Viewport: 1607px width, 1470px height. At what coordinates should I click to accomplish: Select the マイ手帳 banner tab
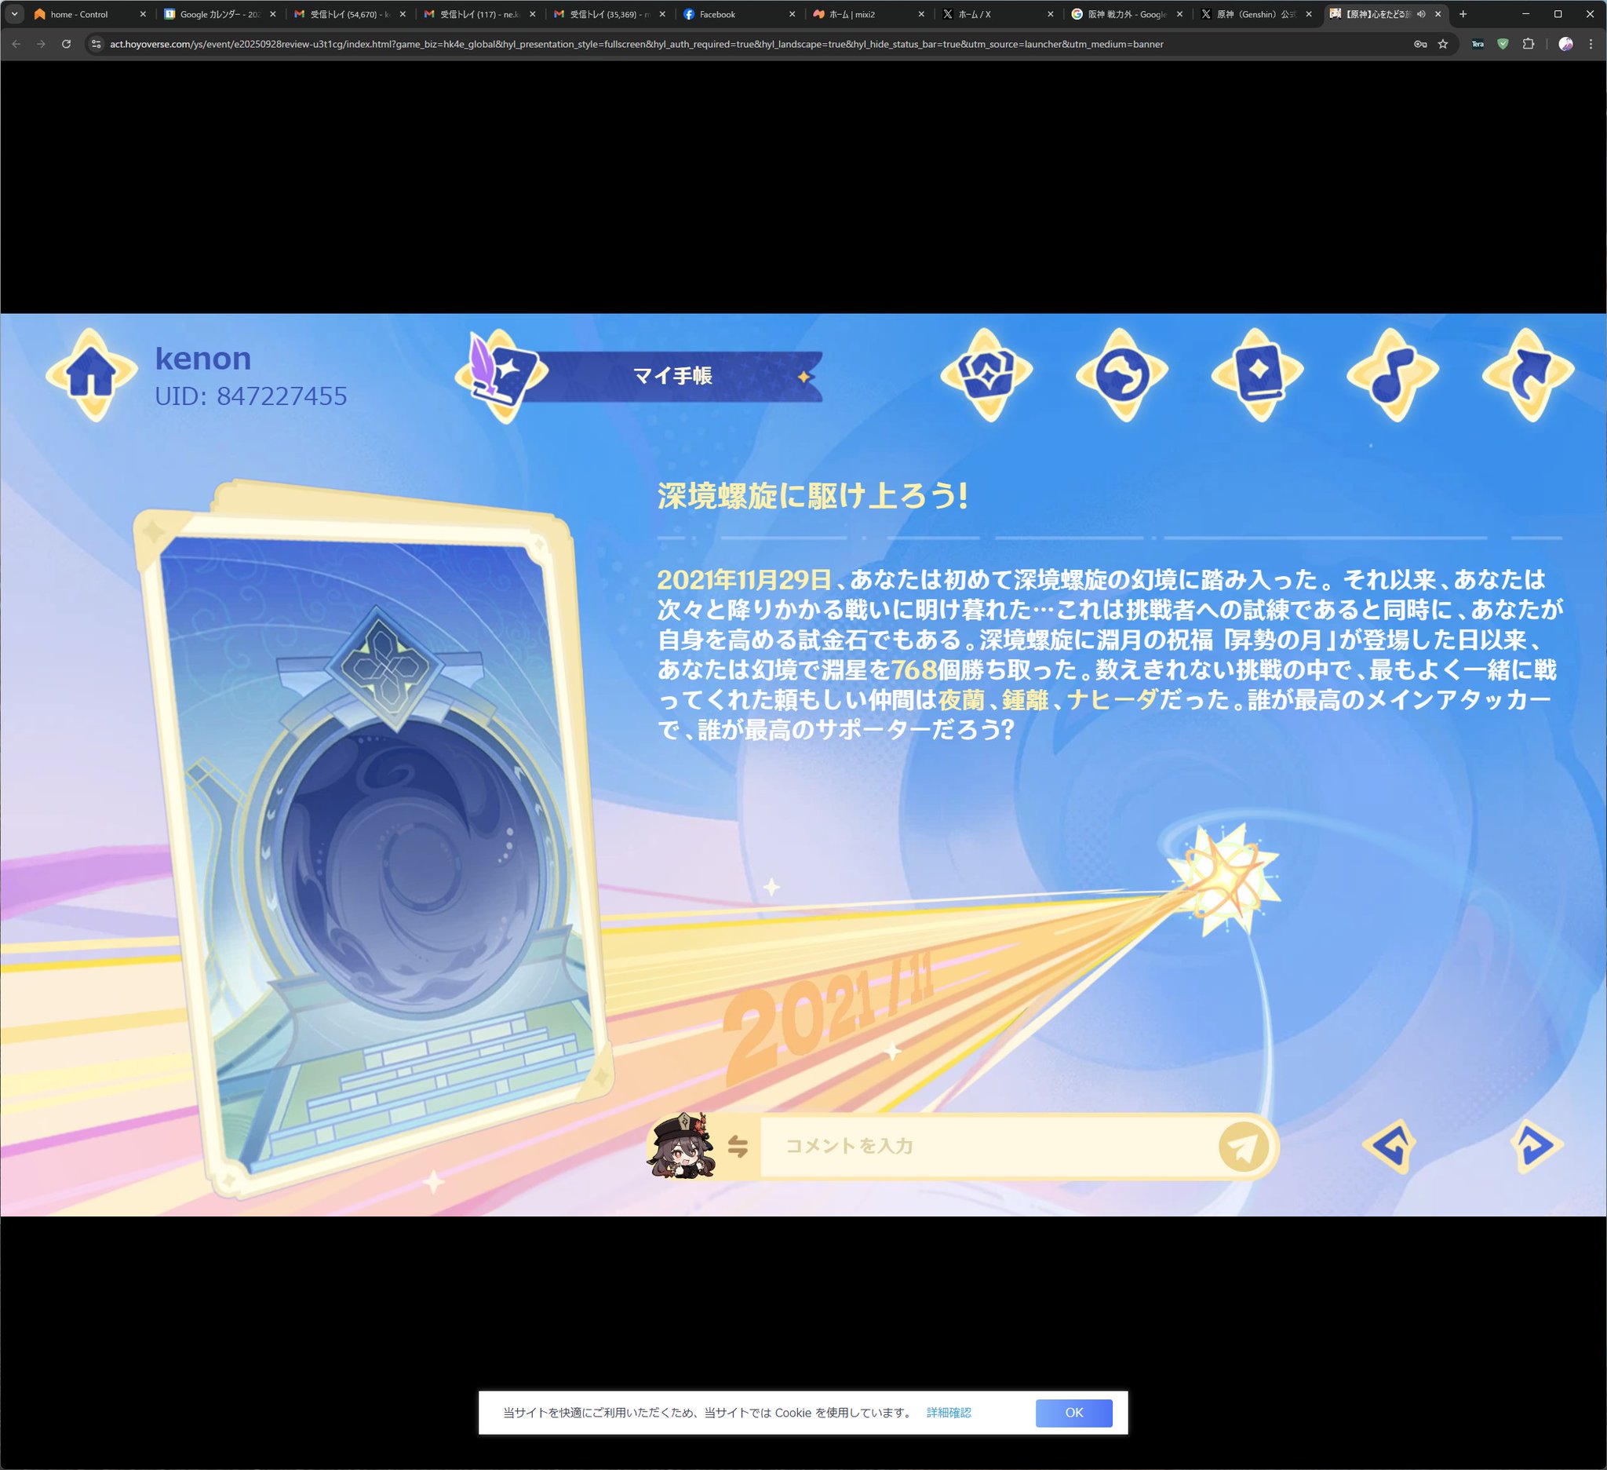(672, 376)
